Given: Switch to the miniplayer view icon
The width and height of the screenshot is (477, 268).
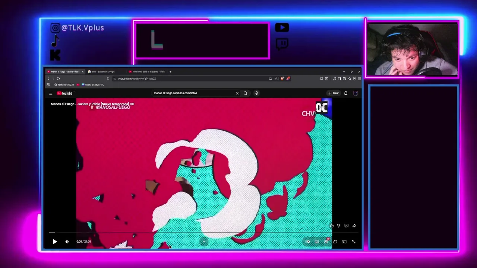Looking at the screenshot, I should pos(335,242).
